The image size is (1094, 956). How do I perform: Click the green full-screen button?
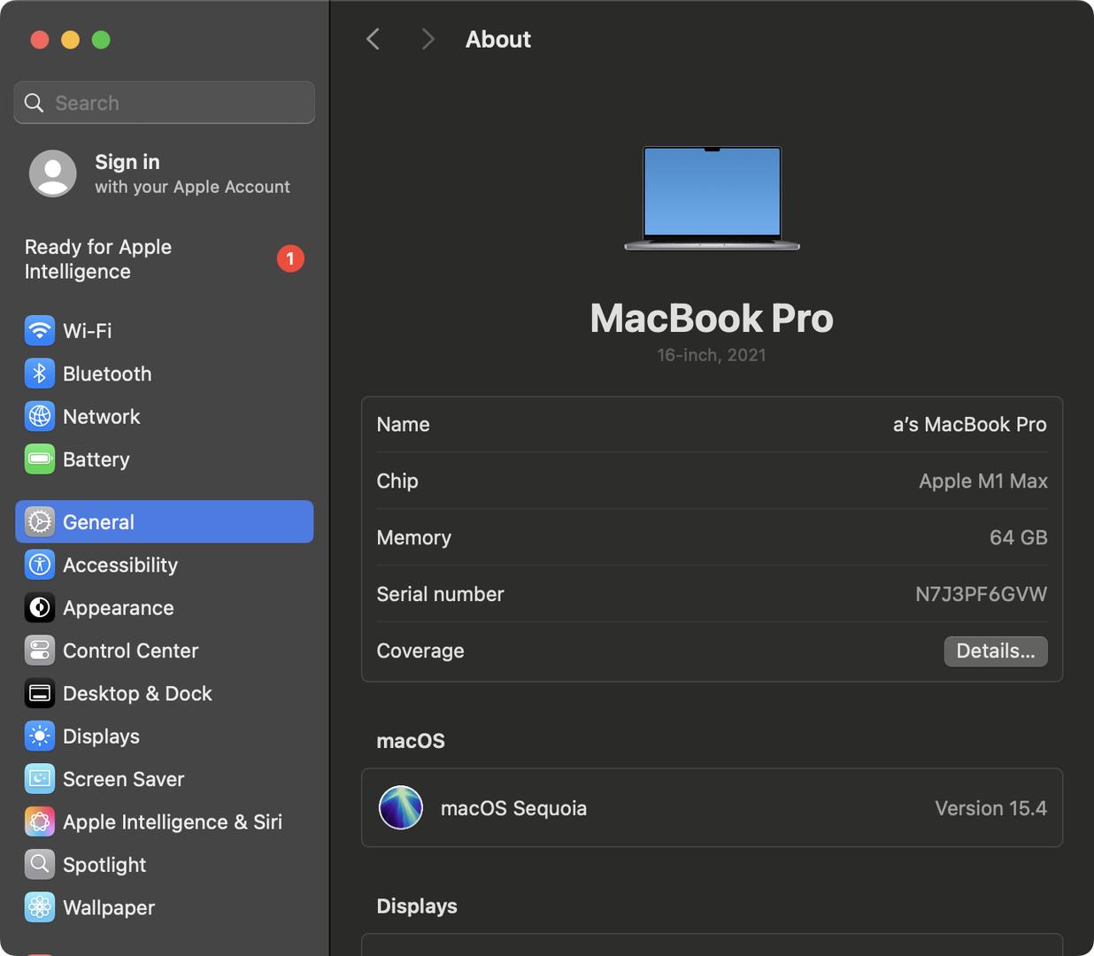[101, 40]
